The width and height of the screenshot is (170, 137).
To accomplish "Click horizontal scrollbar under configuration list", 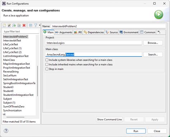I will click(x=15, y=117).
